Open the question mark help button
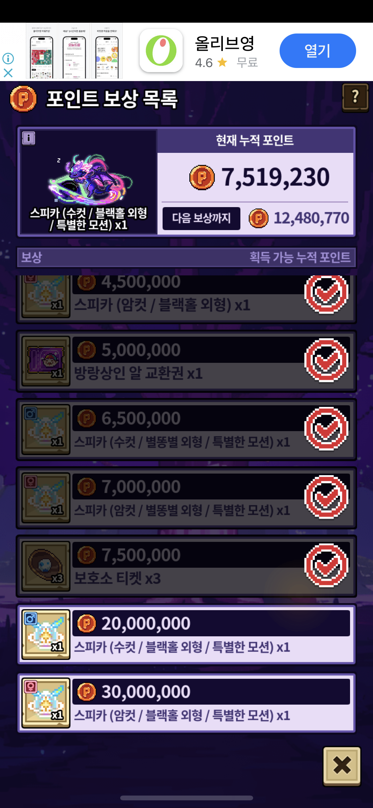This screenshot has height=808, width=373. (355, 98)
